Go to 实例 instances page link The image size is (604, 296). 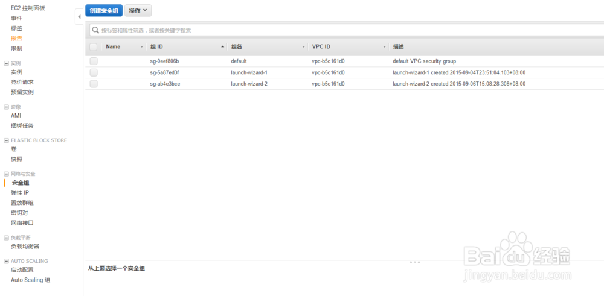16,72
